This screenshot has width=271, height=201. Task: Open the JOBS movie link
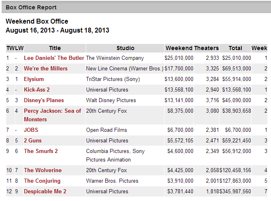pos(31,130)
